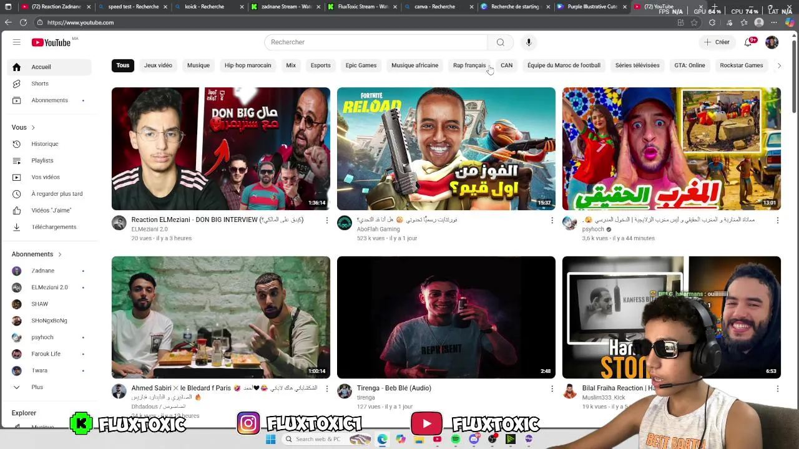Image resolution: width=799 pixels, height=449 pixels.
Task: Open three-dot menu for AboFlah Gaming video
Action: tap(552, 220)
